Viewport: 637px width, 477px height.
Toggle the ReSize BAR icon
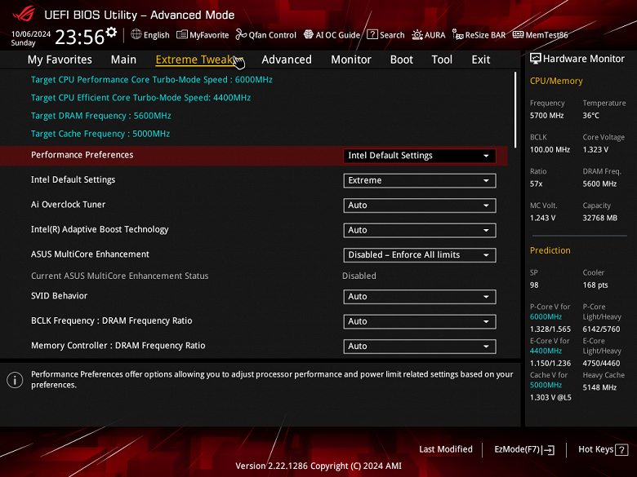point(458,35)
